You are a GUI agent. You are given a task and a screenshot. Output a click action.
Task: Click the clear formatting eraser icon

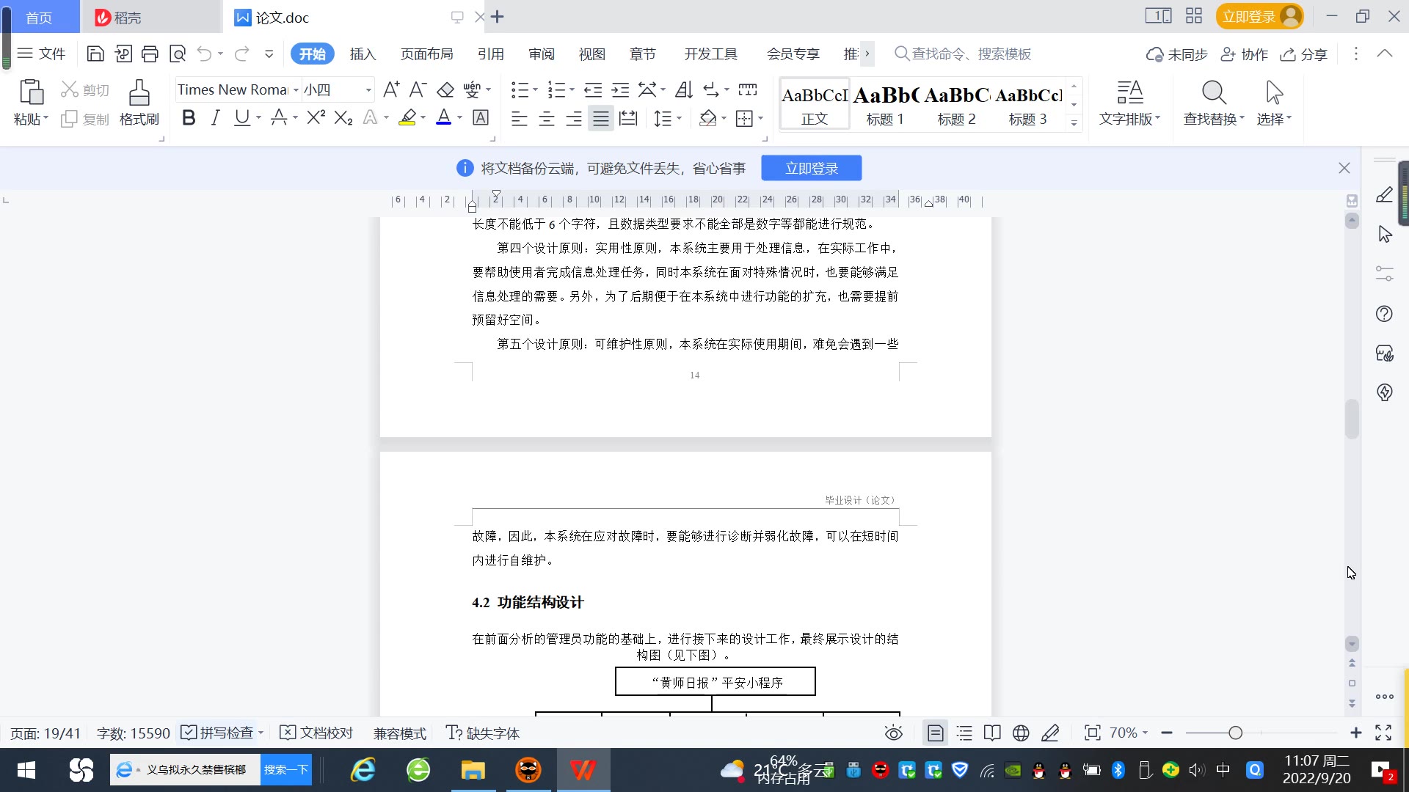click(x=445, y=89)
